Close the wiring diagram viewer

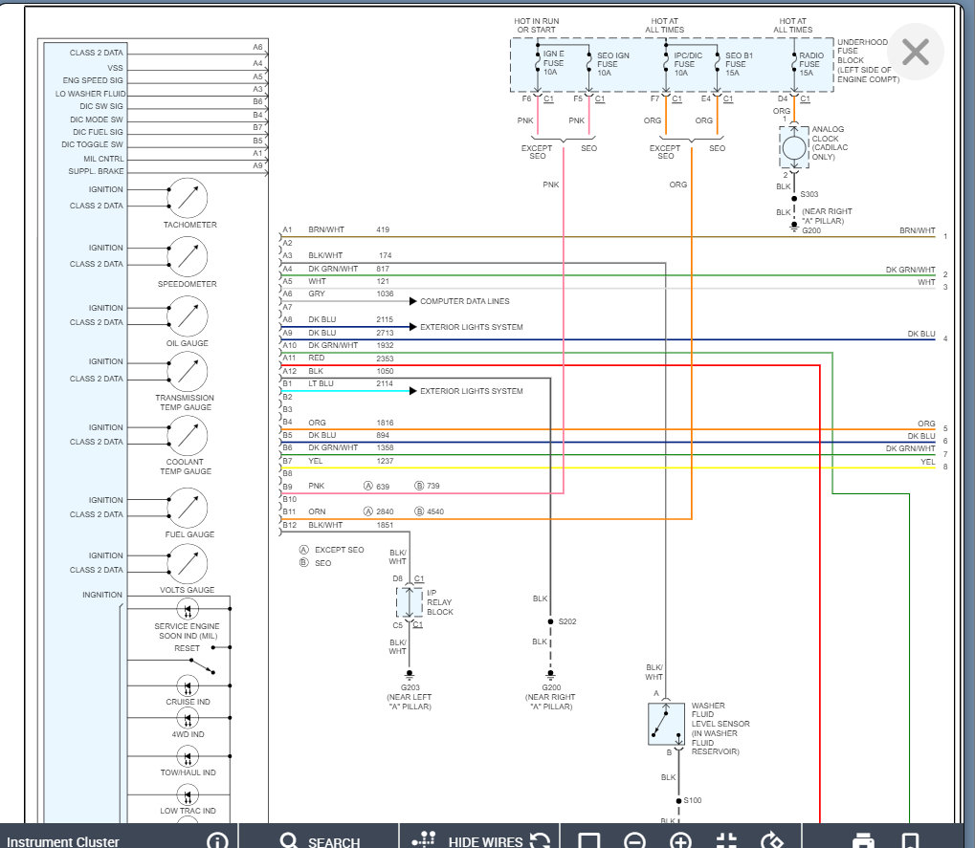916,52
